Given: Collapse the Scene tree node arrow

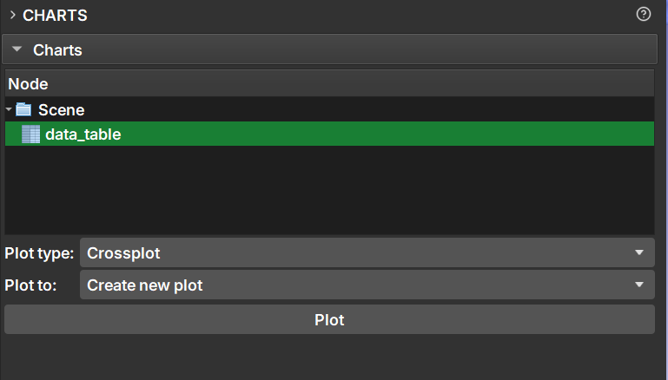Looking at the screenshot, I should click(8, 110).
